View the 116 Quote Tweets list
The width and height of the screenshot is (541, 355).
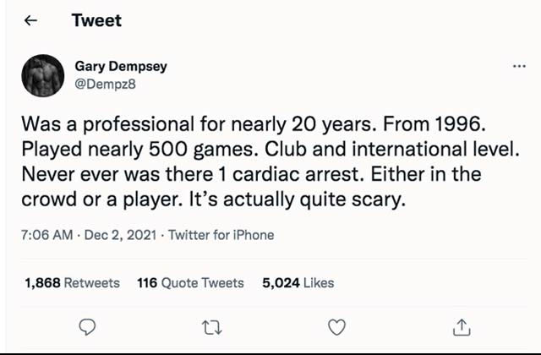point(190,283)
